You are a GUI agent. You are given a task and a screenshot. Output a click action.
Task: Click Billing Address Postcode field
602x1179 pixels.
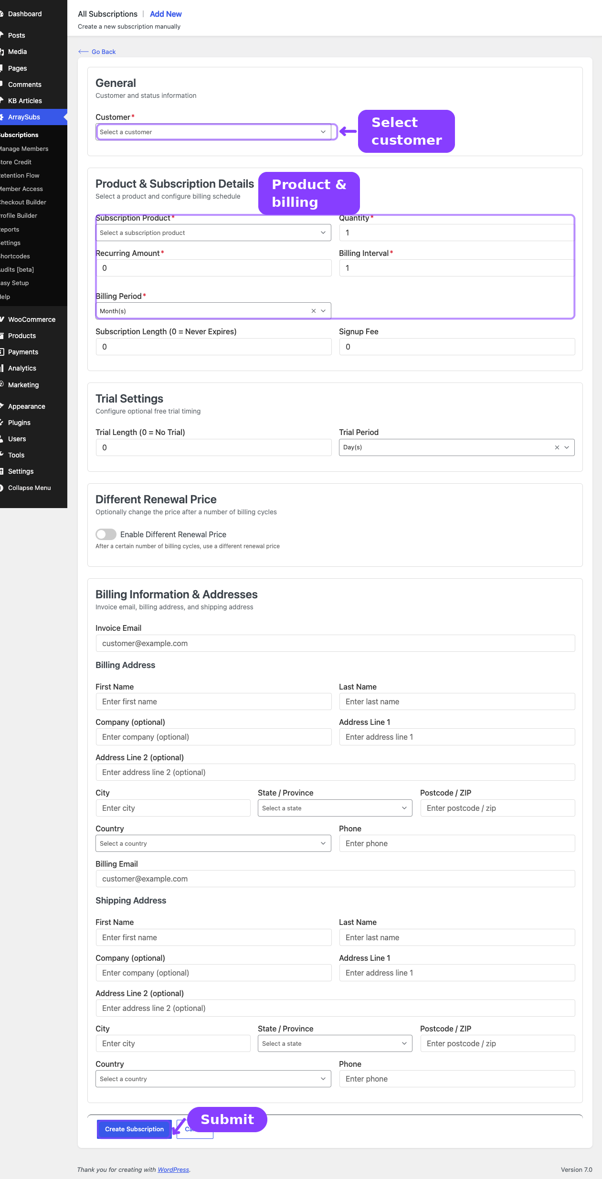(497, 808)
